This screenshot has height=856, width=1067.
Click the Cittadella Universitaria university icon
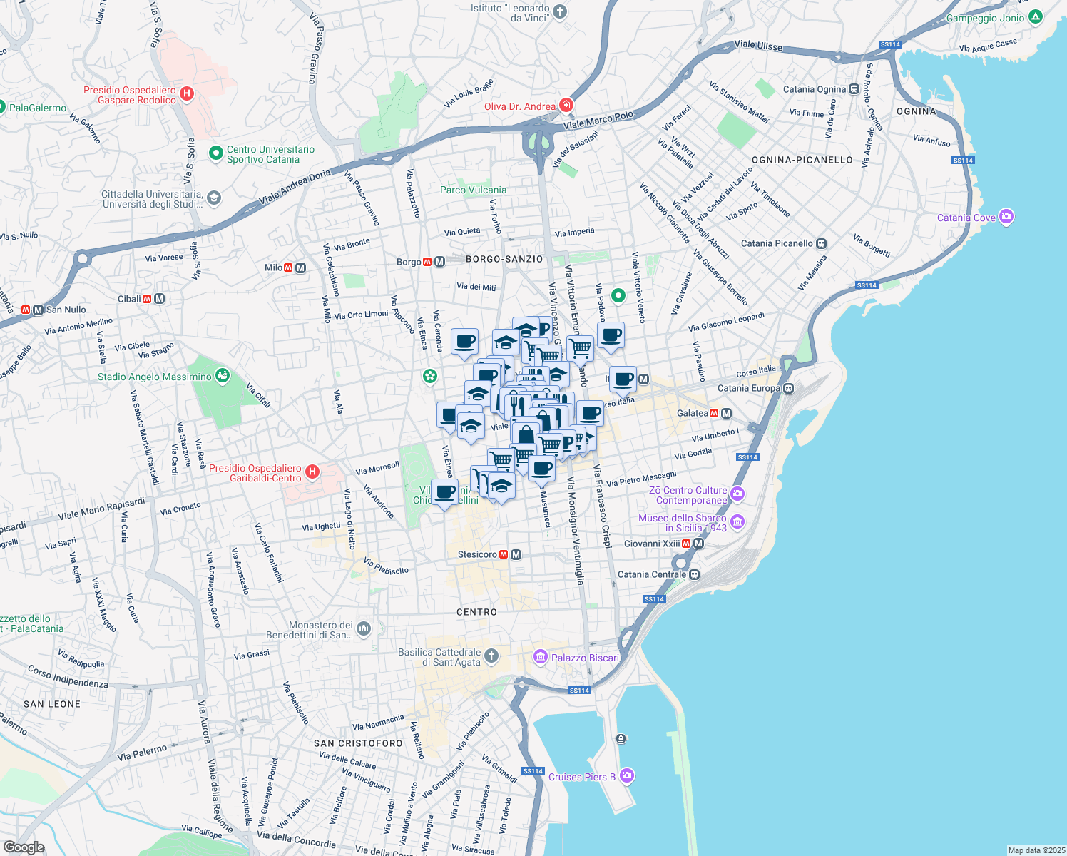214,198
